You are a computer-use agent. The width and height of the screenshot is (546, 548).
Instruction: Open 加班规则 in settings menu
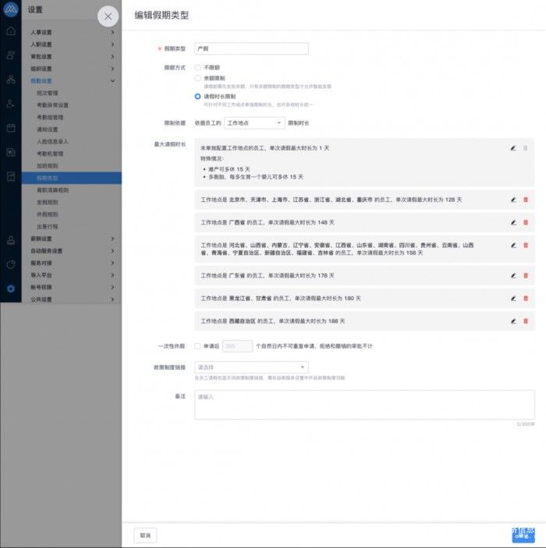pos(47,166)
